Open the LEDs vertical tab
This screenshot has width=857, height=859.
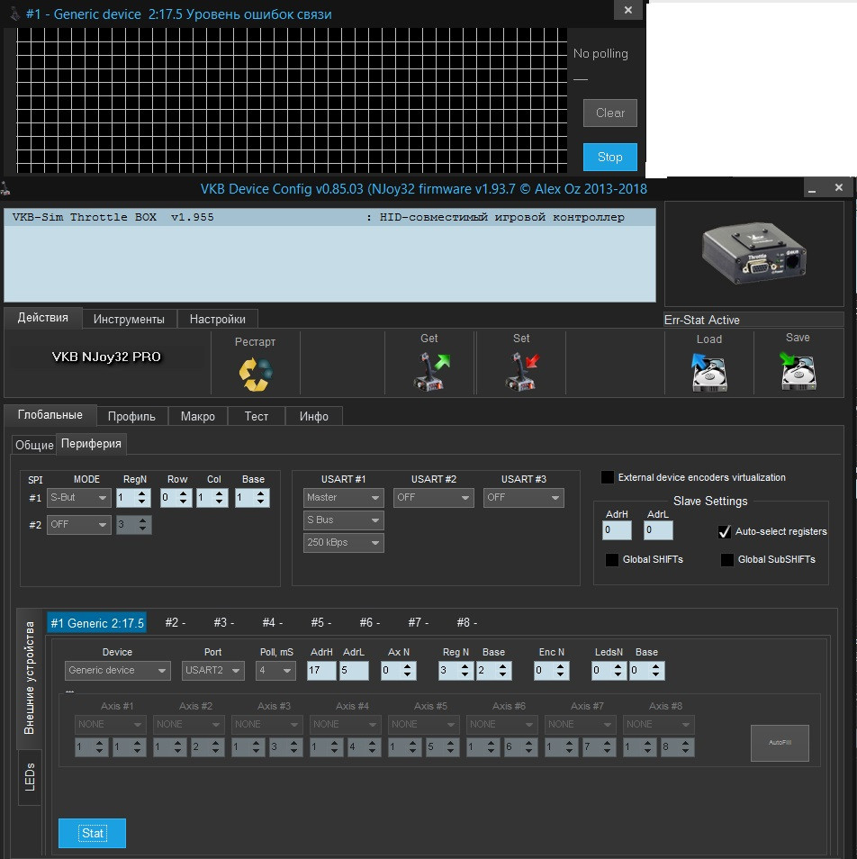point(30,777)
